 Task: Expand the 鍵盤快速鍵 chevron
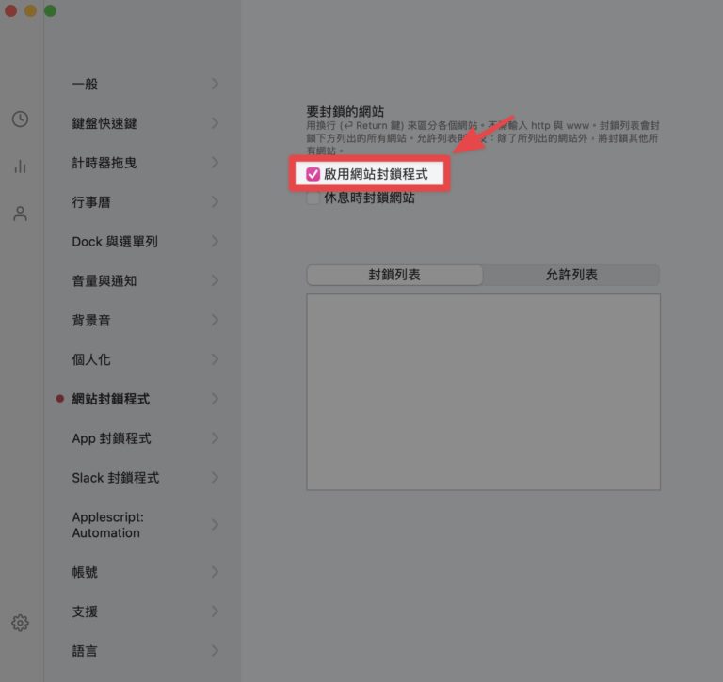[215, 123]
